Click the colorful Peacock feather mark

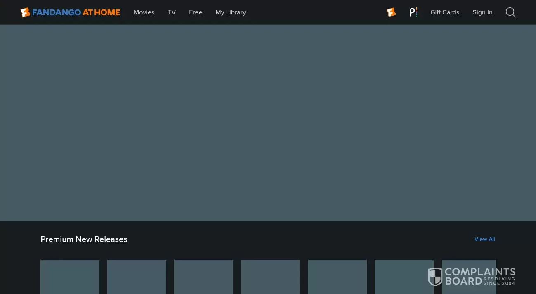[413, 12]
